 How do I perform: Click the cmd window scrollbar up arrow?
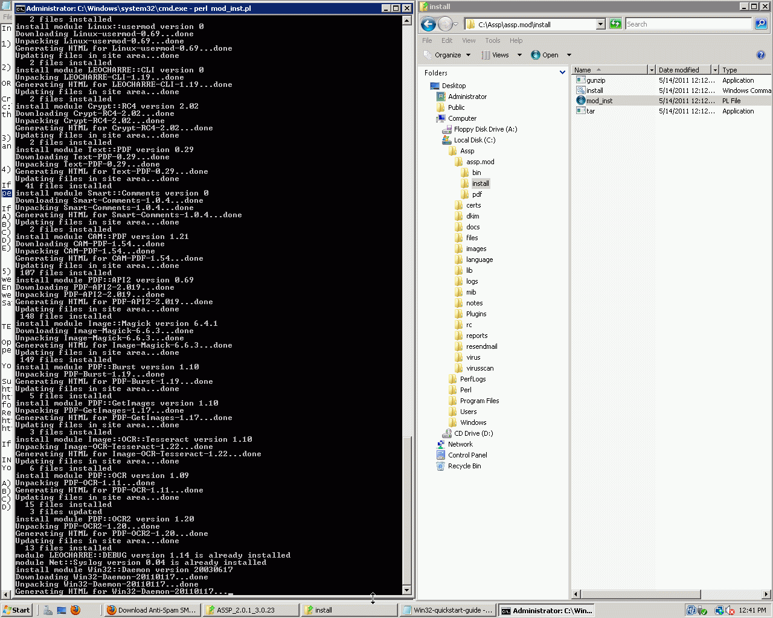(x=406, y=21)
